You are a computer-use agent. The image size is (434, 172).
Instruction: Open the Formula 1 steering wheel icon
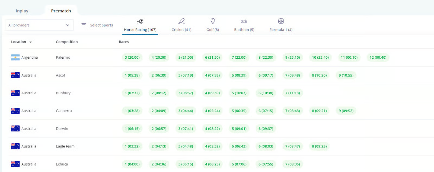pos(281,21)
